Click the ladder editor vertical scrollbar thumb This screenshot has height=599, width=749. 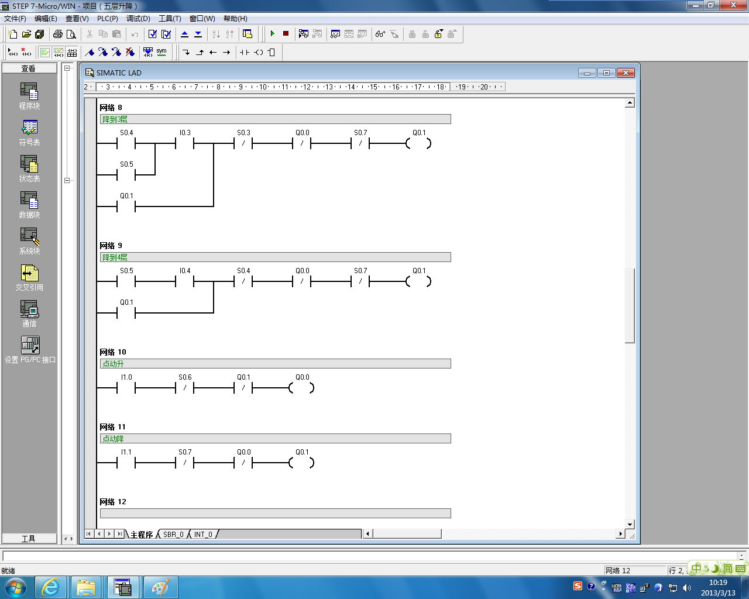[630, 305]
